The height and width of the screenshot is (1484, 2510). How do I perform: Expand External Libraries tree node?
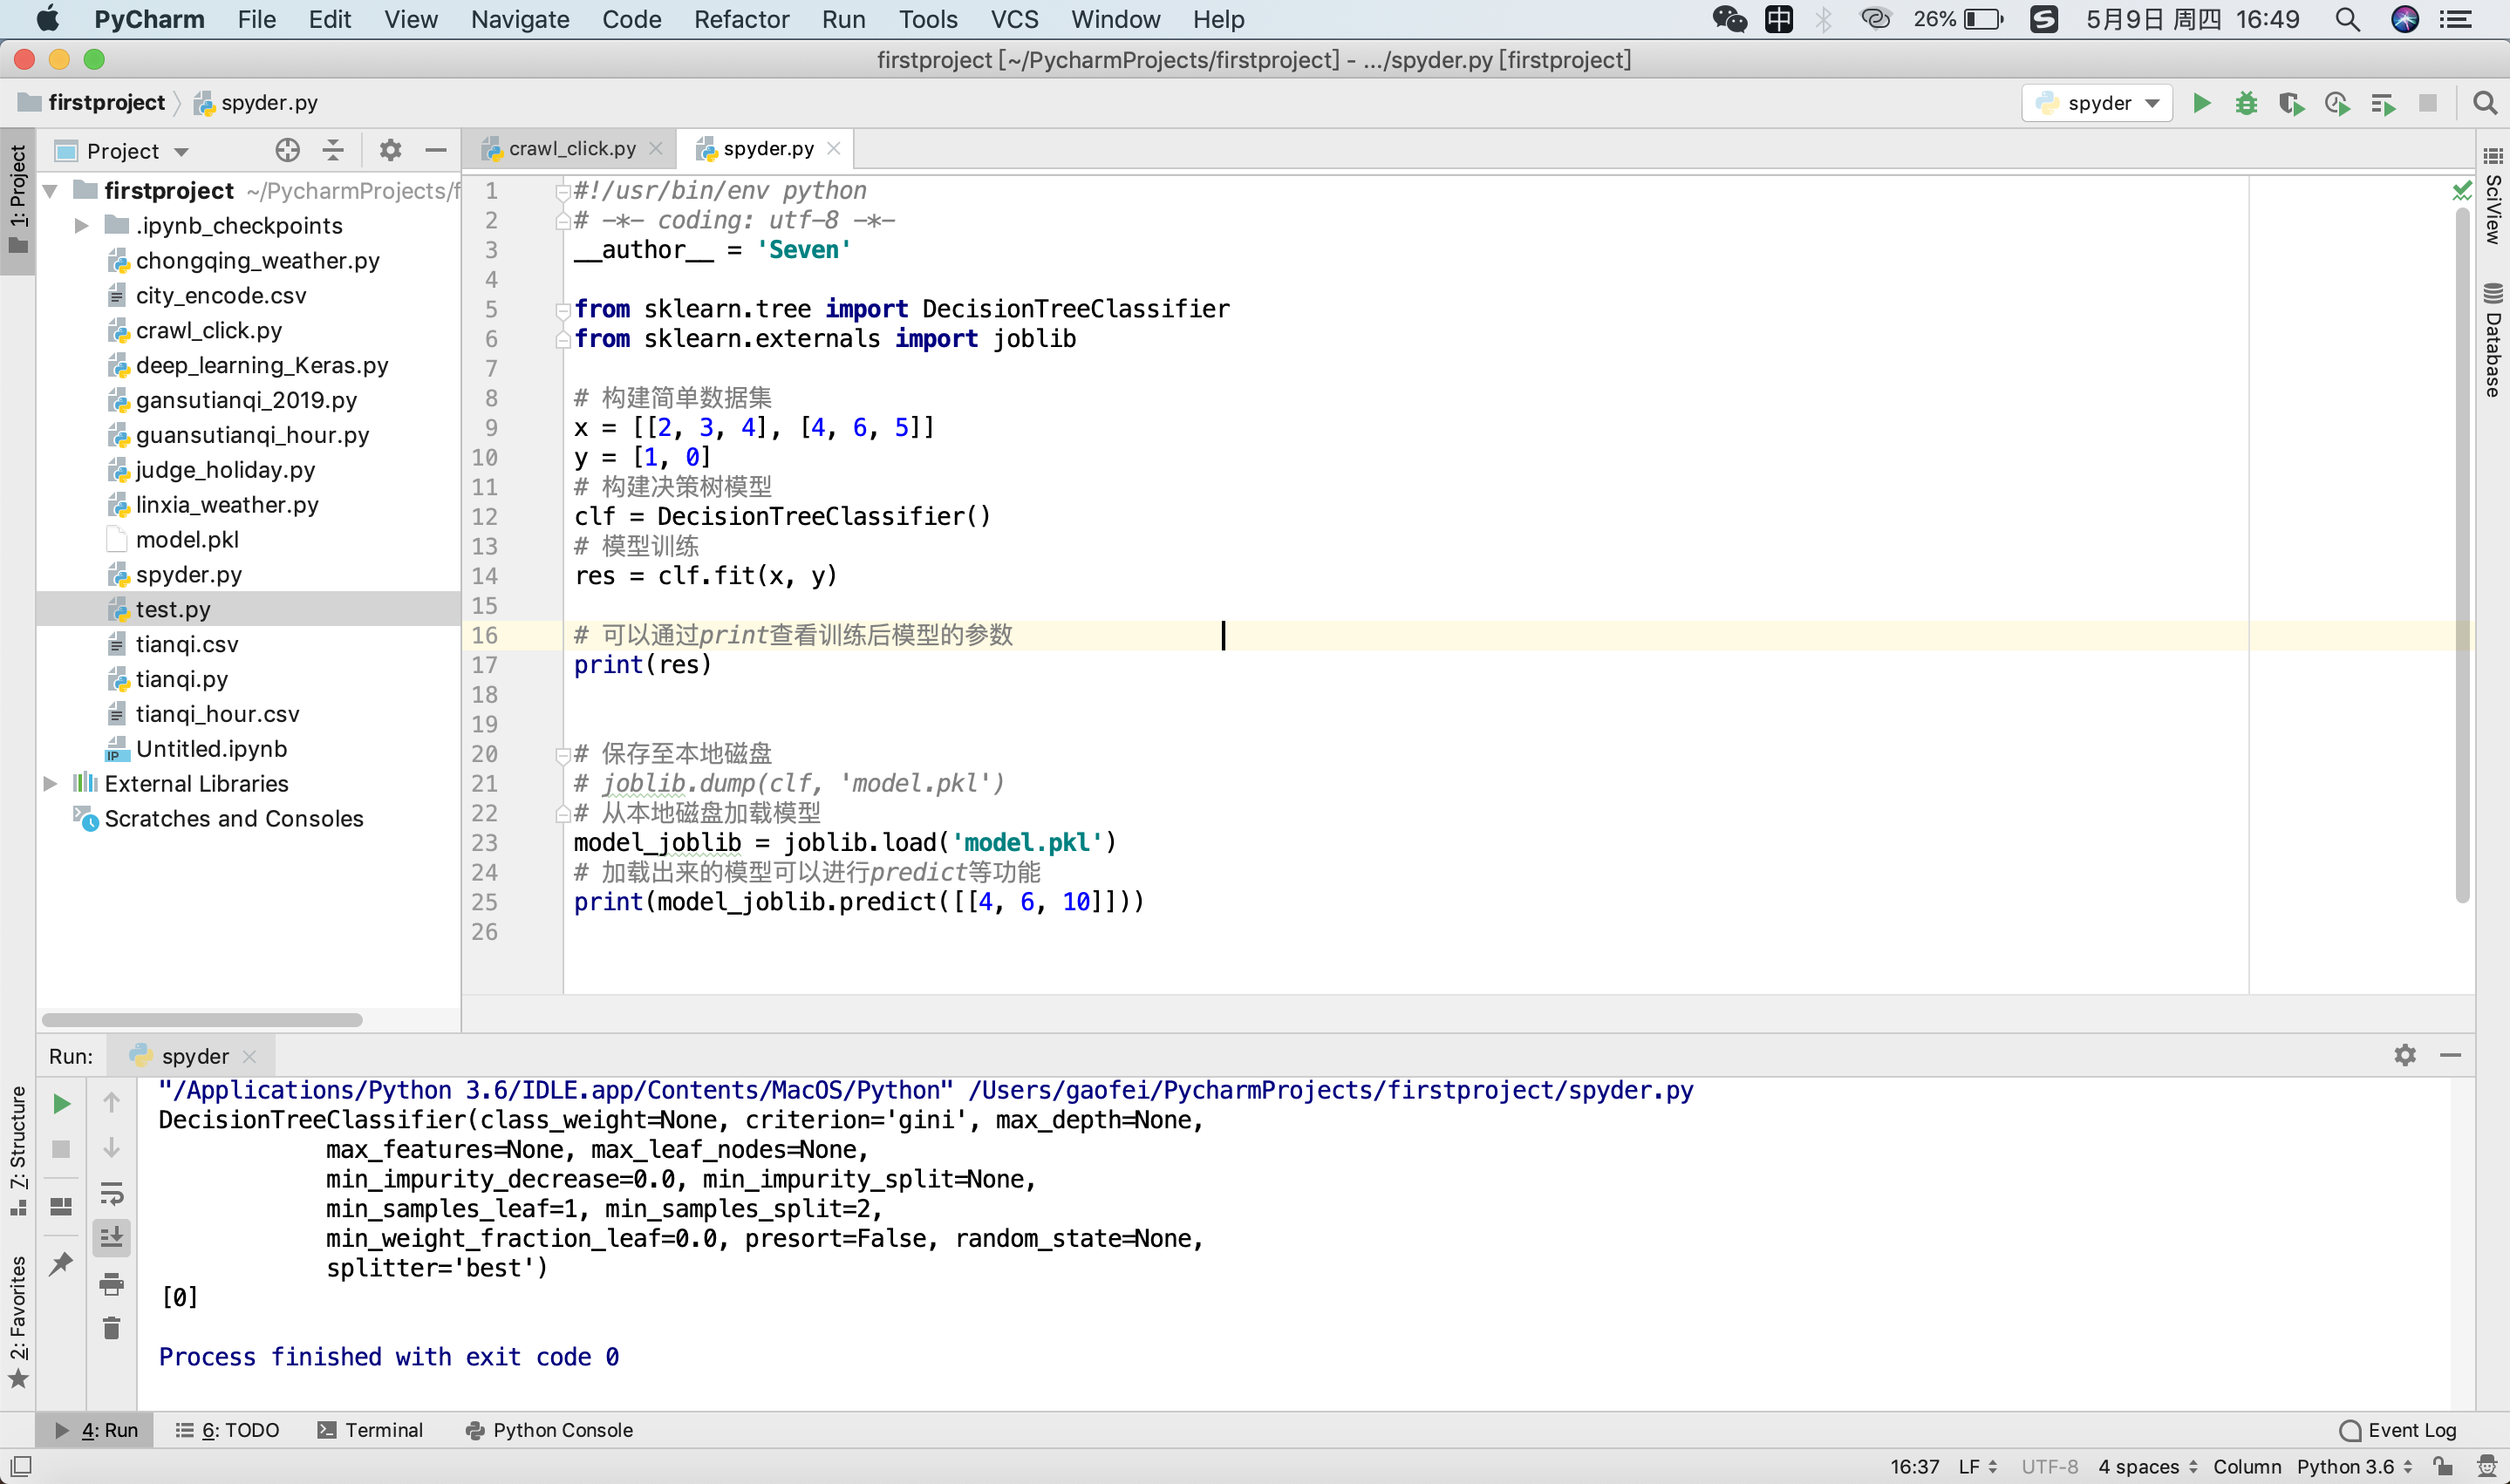50,784
